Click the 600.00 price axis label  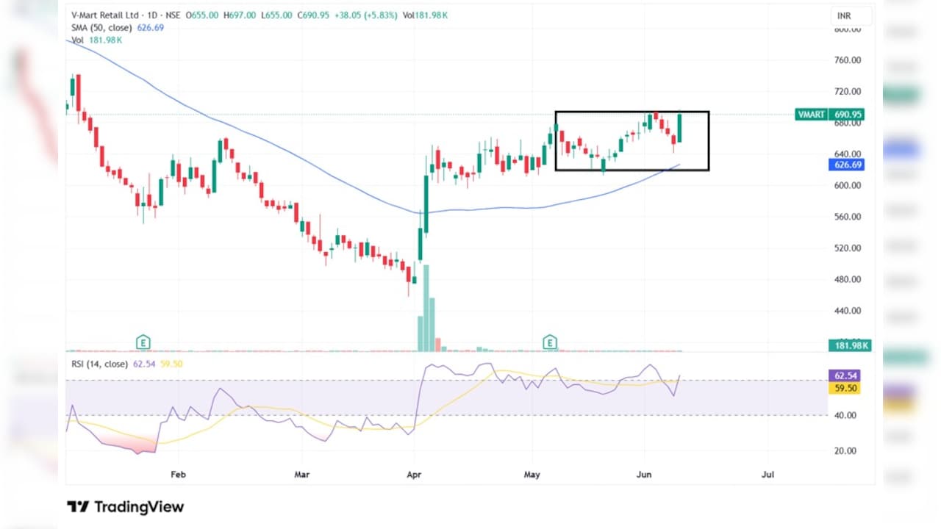click(848, 186)
